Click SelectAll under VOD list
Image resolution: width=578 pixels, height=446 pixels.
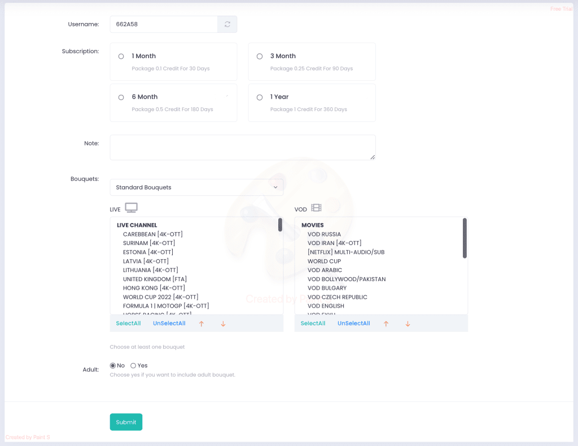tap(313, 323)
